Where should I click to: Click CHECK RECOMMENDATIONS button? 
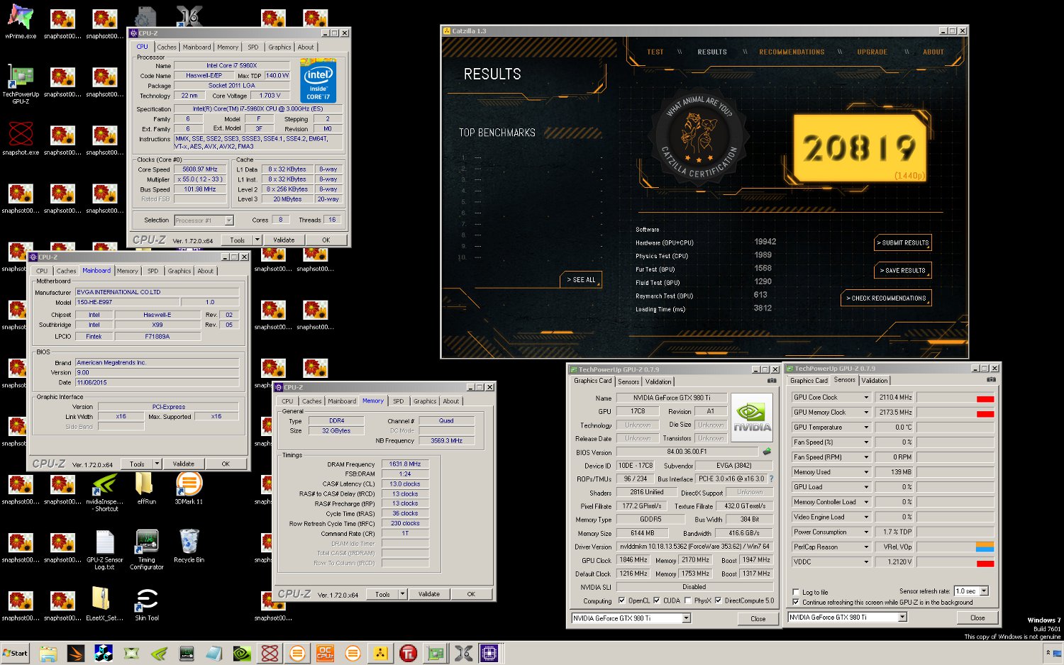coord(886,298)
